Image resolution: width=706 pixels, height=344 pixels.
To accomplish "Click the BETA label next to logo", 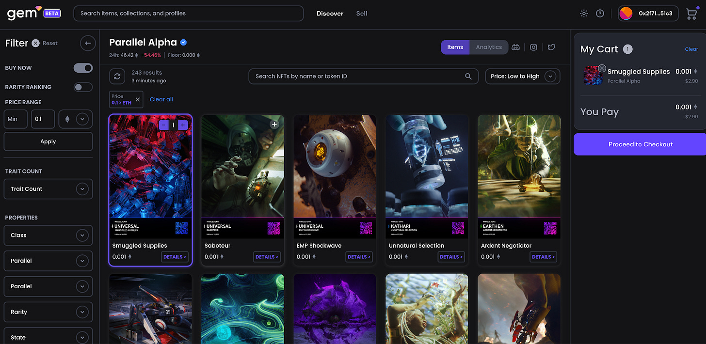I will tap(52, 14).
